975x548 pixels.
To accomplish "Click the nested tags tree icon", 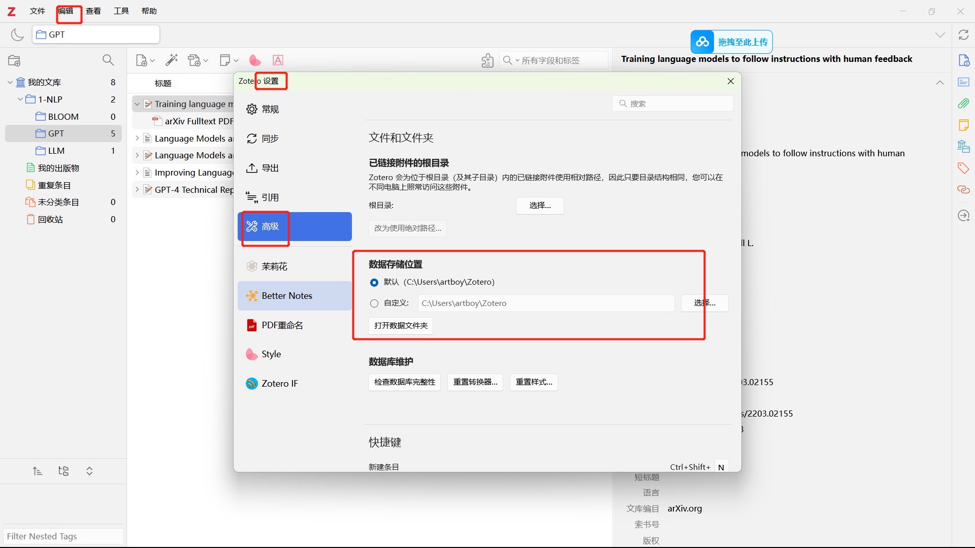I will (63, 471).
